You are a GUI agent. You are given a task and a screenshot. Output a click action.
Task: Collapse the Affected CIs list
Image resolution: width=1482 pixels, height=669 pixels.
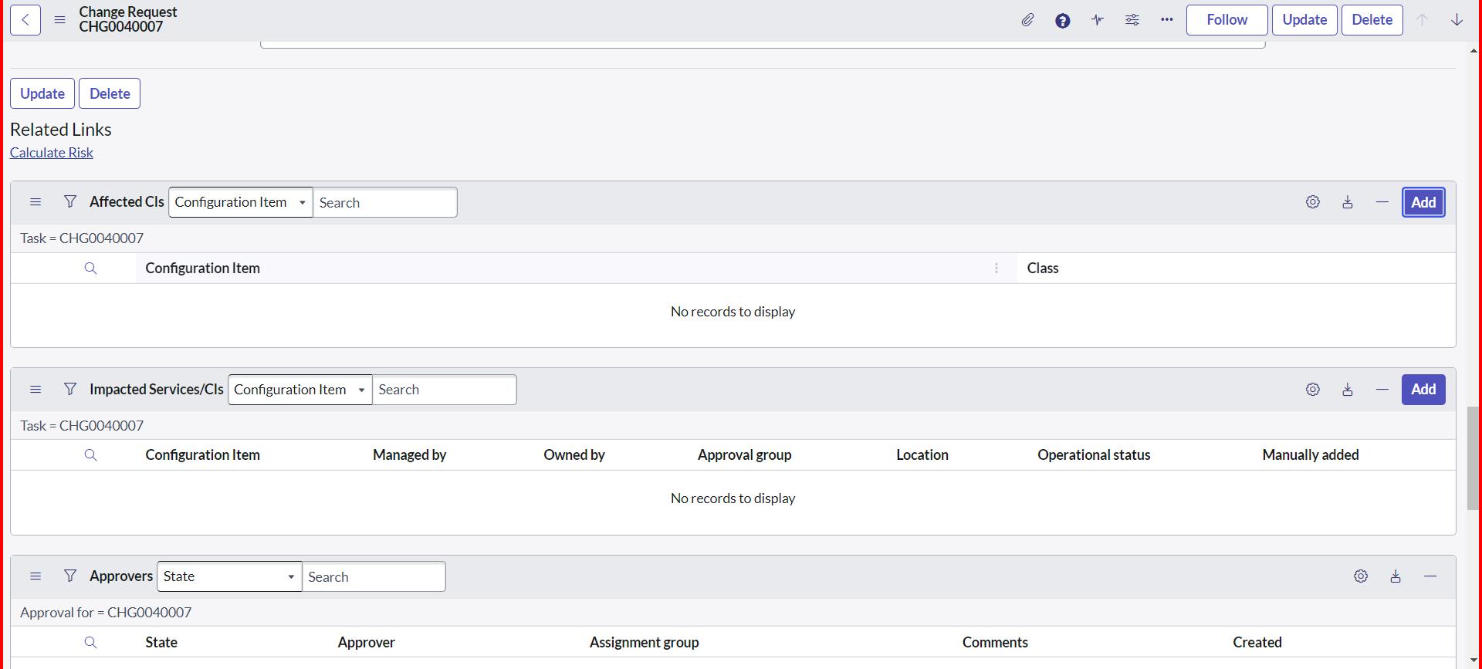[x=1382, y=202]
